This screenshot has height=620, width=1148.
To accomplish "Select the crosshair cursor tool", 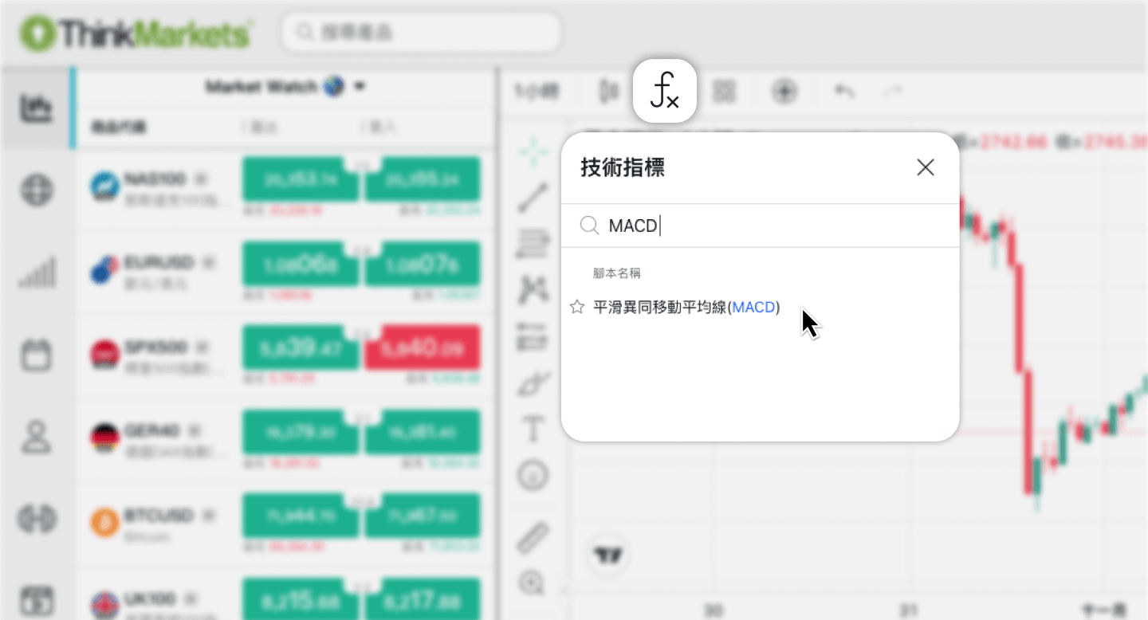I will pos(533,151).
